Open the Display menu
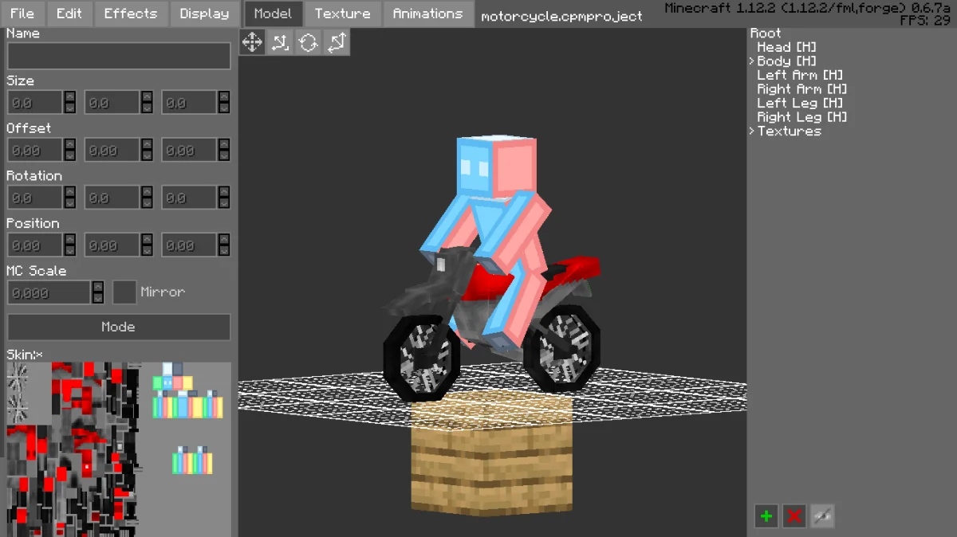Viewport: 957px width, 537px height. pyautogui.click(x=204, y=14)
